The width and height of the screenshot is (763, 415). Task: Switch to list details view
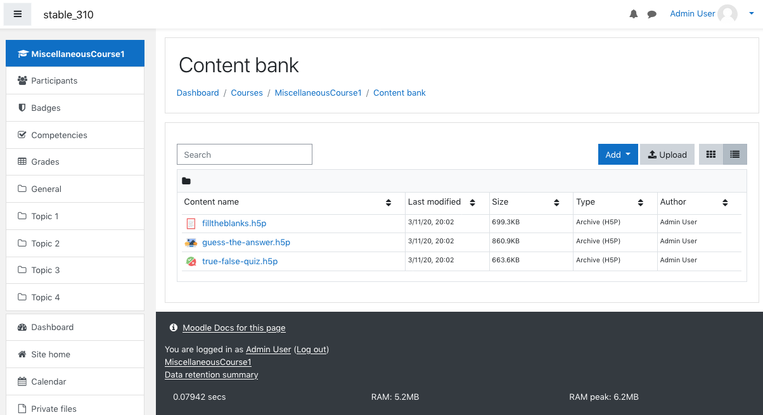[x=735, y=155]
